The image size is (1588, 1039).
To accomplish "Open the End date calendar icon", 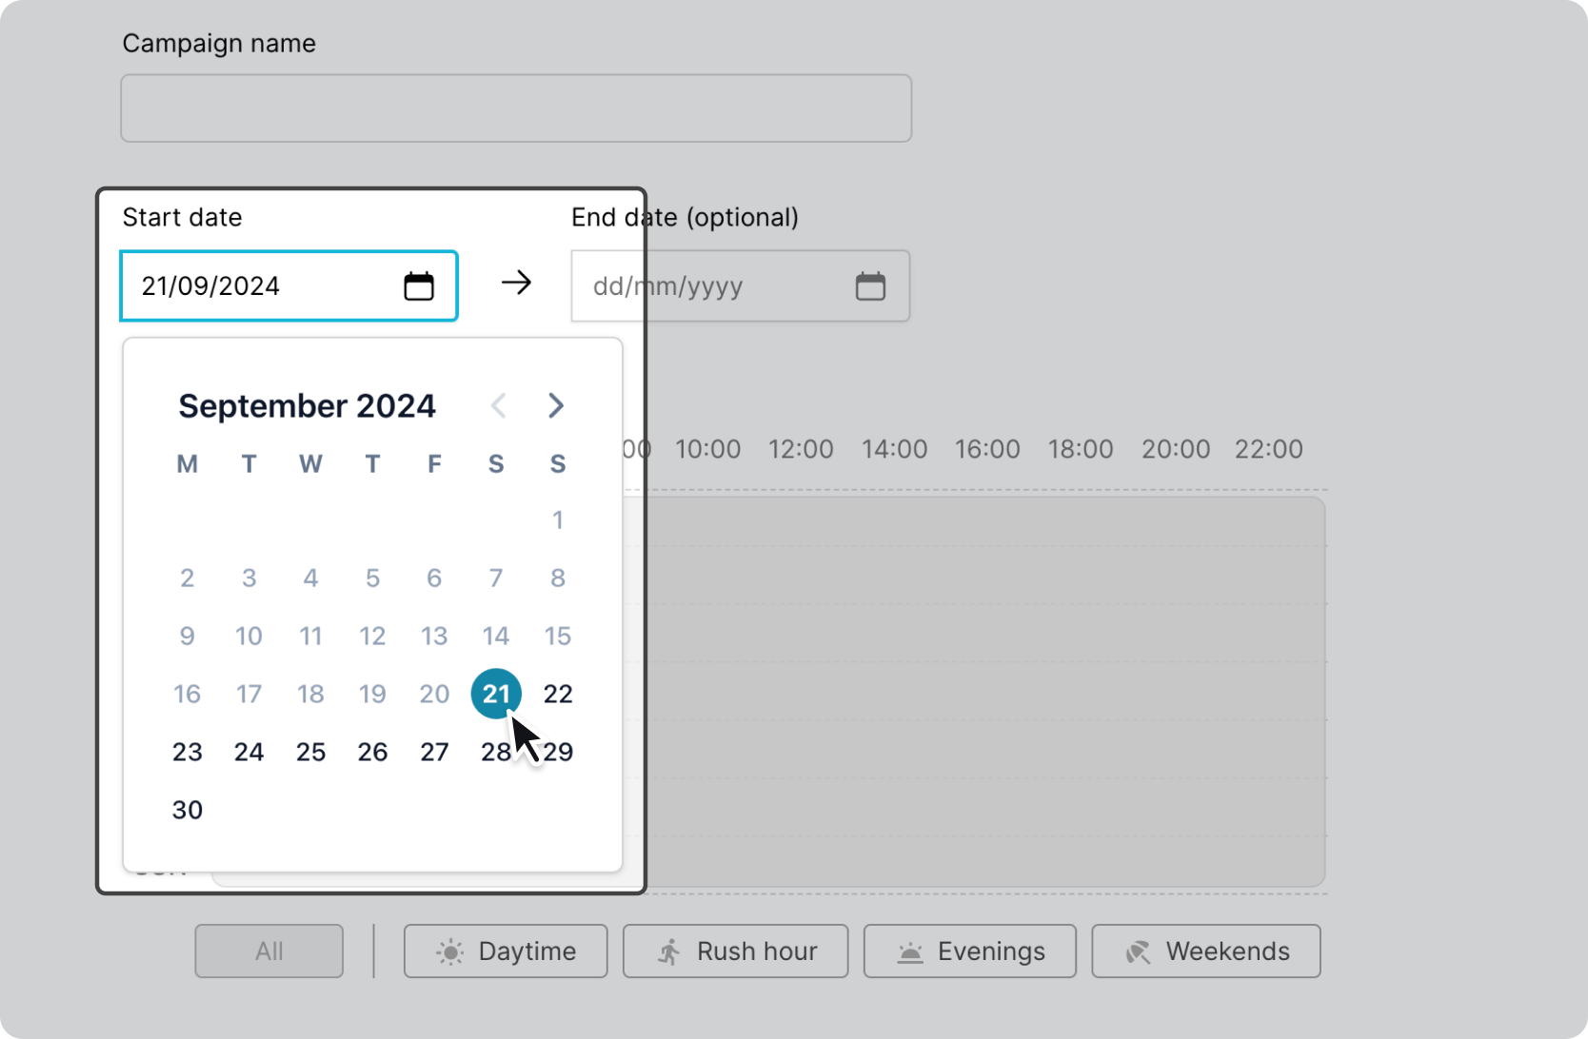I will [x=870, y=286].
